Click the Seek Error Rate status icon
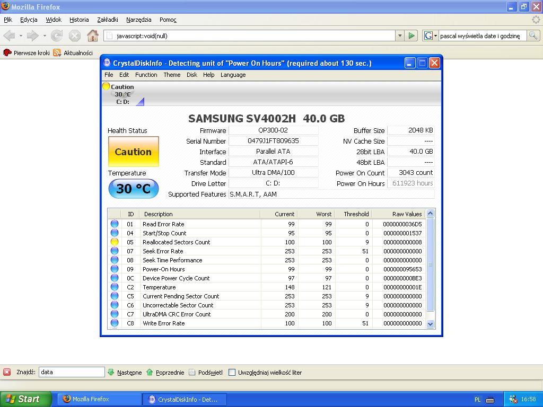This screenshot has height=407, width=543. pos(115,251)
